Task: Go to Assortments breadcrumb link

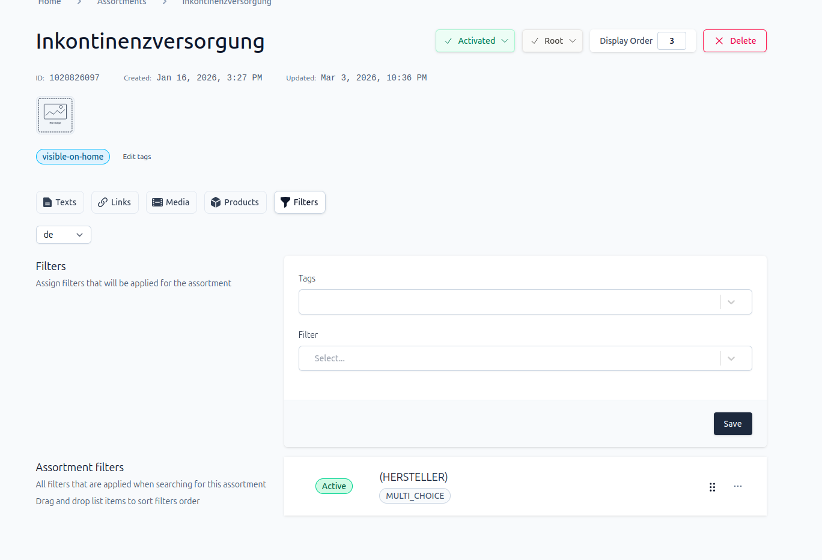Action: pyautogui.click(x=122, y=2)
